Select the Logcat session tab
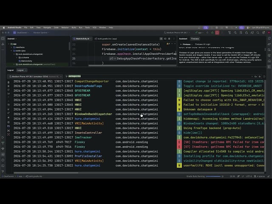Screen dimensions: 272x204 click(21, 70)
